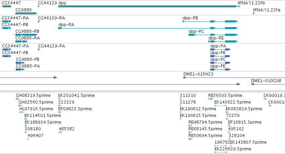
Task: Click EST label RE56303.5prime
Action: tap(225, 96)
